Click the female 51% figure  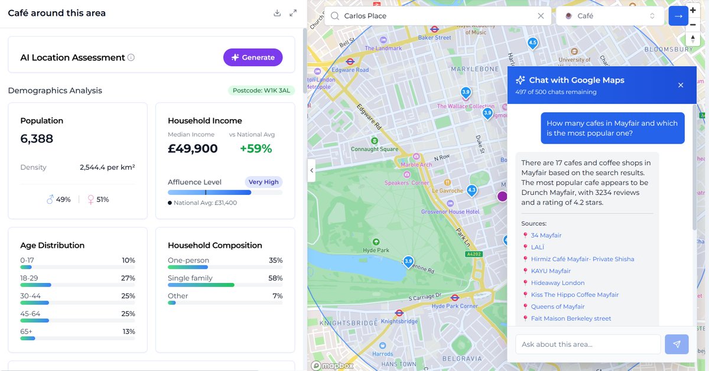pyautogui.click(x=102, y=200)
